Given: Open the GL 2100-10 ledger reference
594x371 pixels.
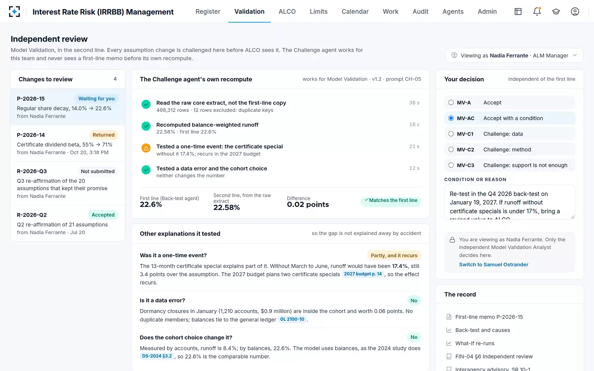Looking at the screenshot, I should pos(292,319).
